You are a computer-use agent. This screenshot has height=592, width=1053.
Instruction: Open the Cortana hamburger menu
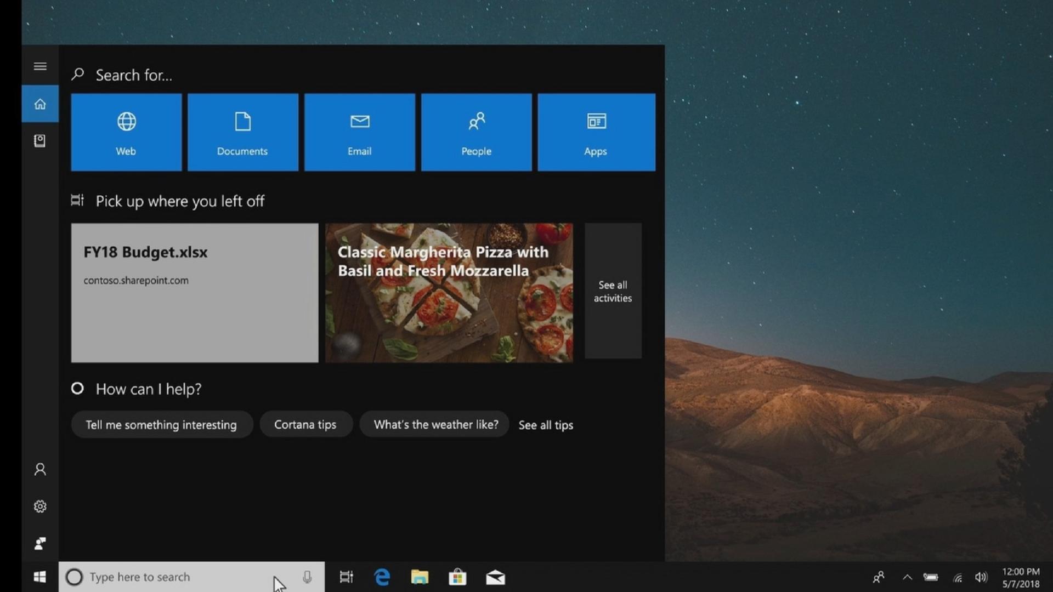coord(40,66)
